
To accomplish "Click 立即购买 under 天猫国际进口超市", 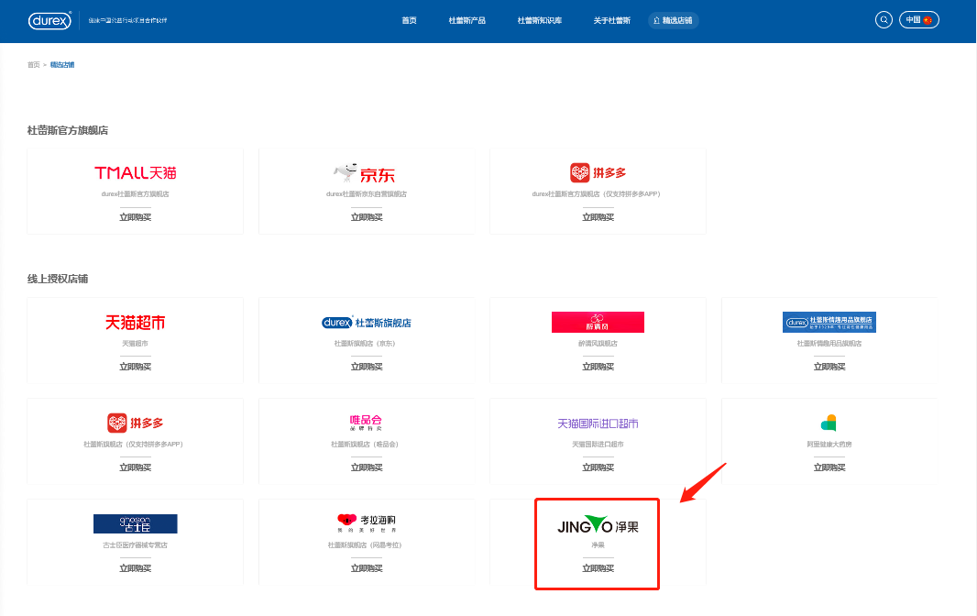I will click(598, 467).
